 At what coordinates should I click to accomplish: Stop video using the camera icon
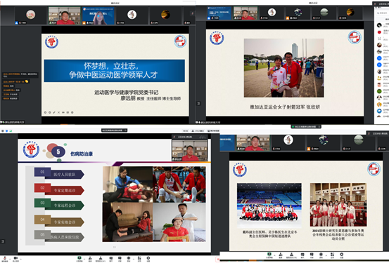tap(15, 258)
